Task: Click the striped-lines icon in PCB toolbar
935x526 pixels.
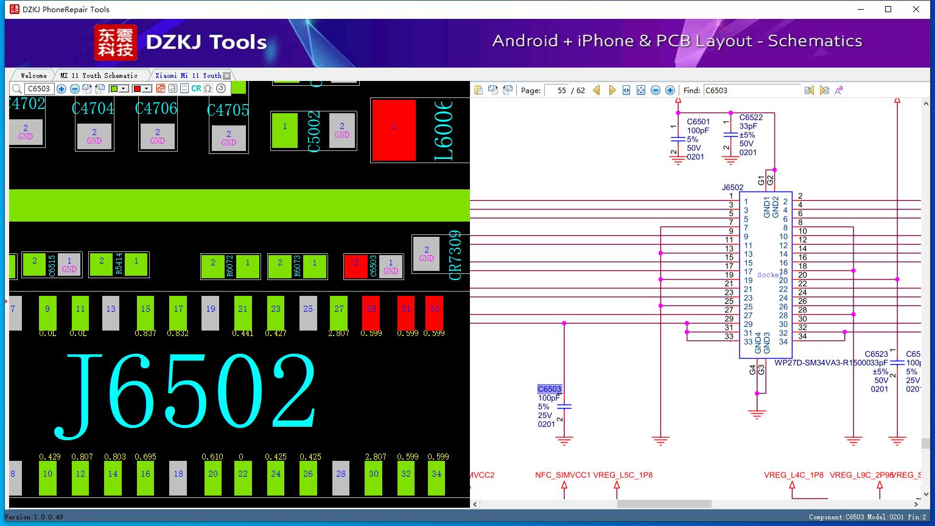Action: [x=184, y=89]
